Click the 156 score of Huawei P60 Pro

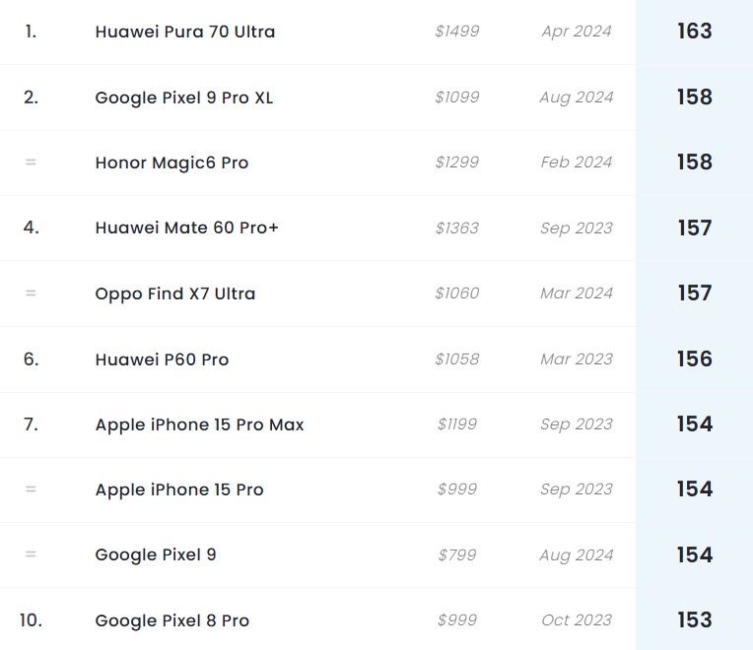tap(695, 358)
